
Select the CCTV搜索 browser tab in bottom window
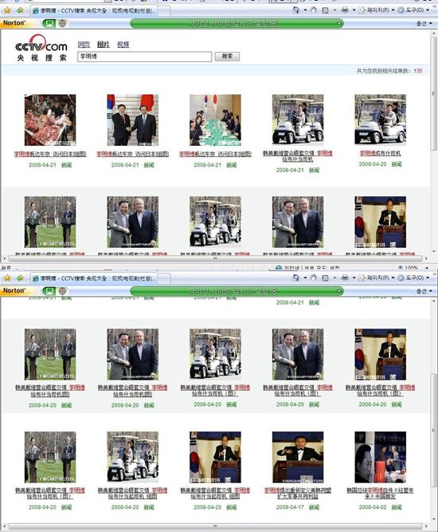[94, 278]
